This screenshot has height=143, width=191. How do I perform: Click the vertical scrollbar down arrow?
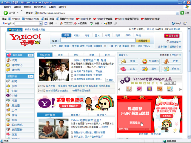coord(189,137)
